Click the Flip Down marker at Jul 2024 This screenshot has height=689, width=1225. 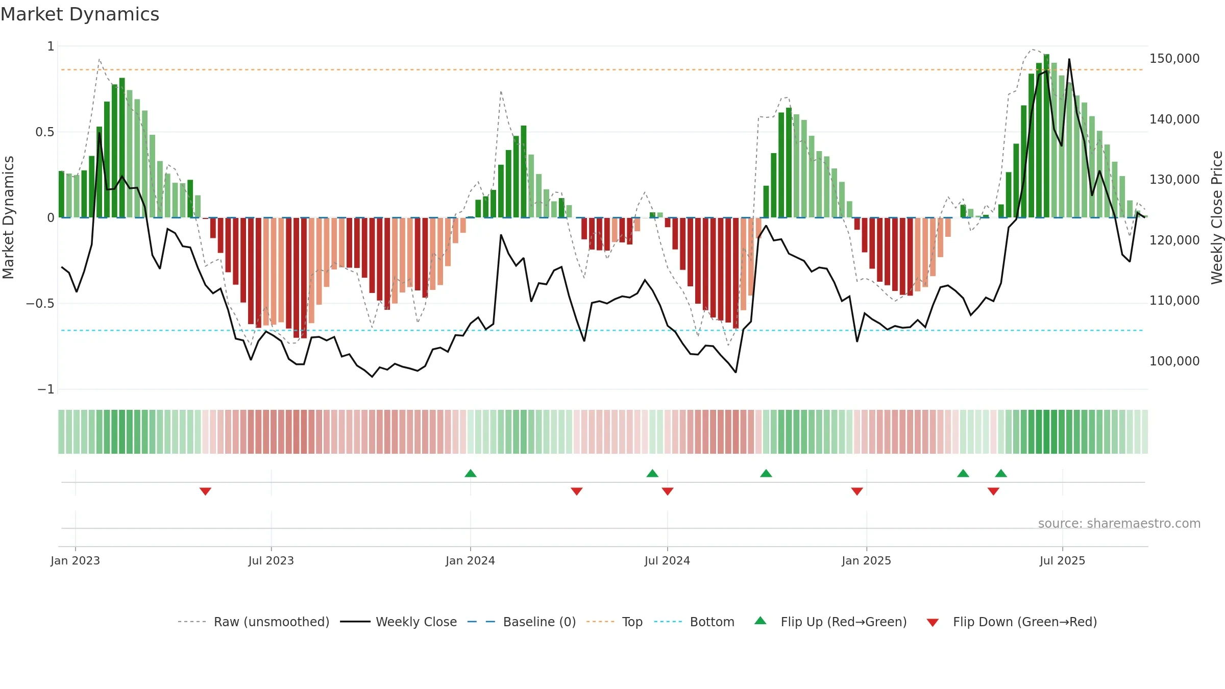click(668, 491)
